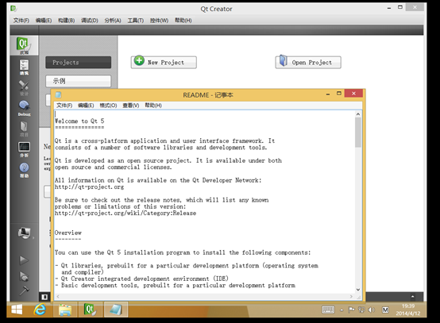440x323 pixels.
Task: Open Qt Creator 帮助(H) menu
Action: (x=183, y=20)
